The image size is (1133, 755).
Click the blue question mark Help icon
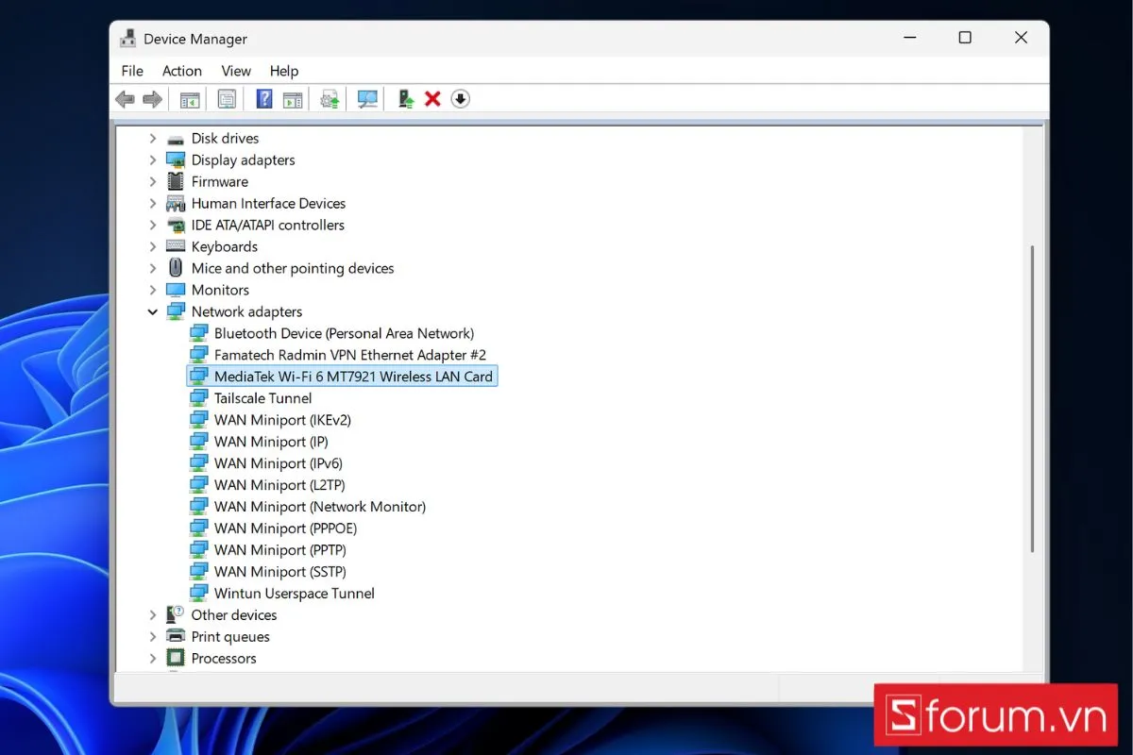[264, 99]
